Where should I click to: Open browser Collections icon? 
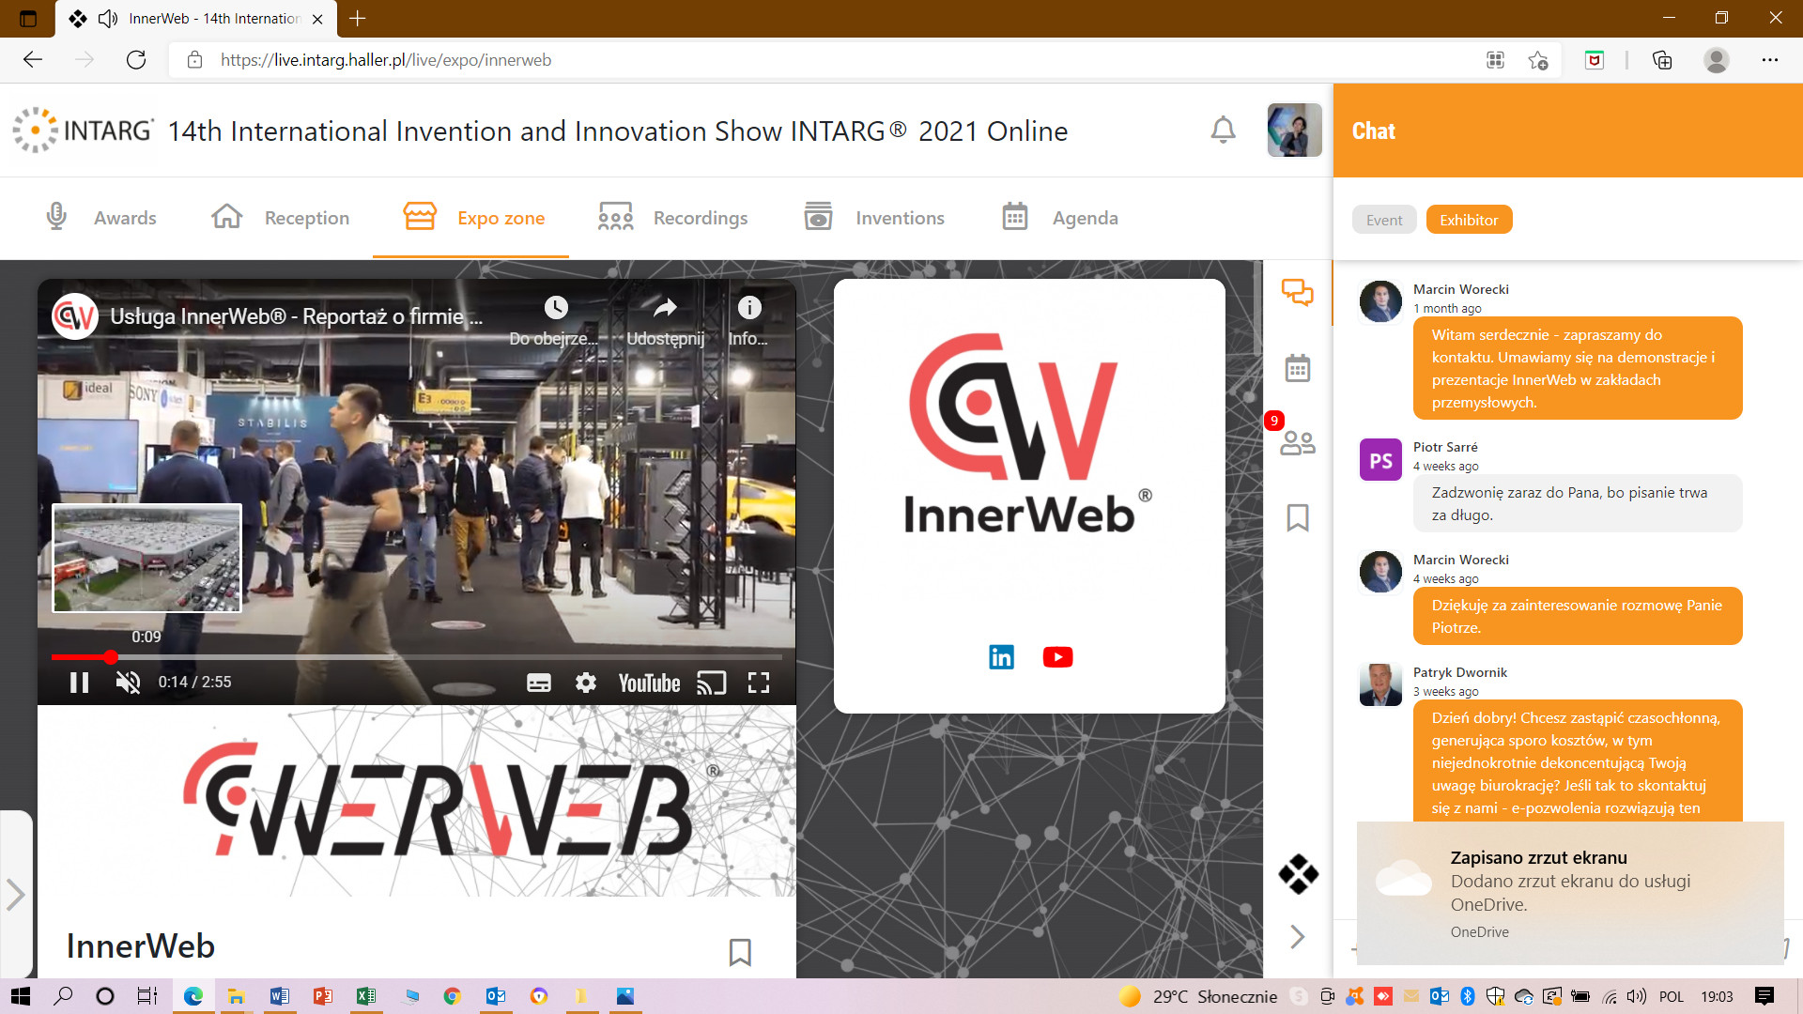1662,60
